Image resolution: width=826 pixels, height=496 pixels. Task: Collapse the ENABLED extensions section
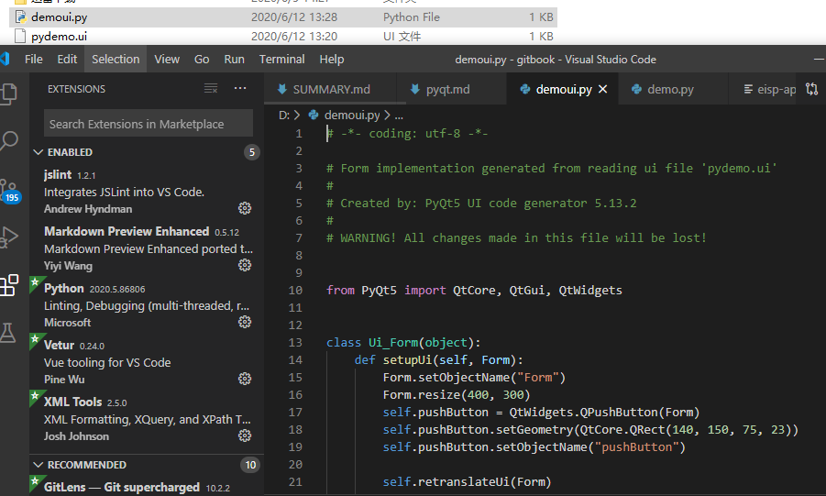click(38, 152)
